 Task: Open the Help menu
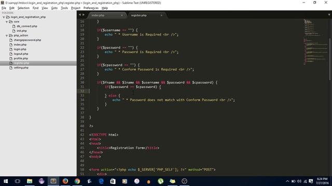[x=105, y=8]
